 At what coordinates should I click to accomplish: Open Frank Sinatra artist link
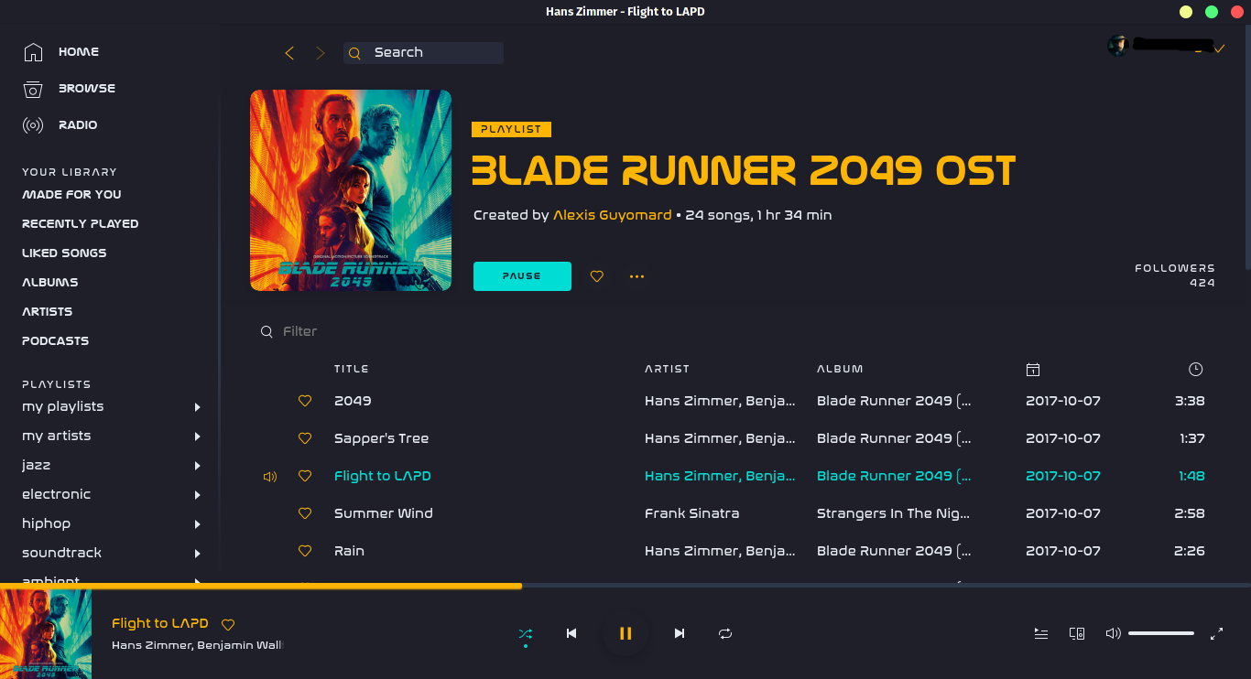point(691,513)
